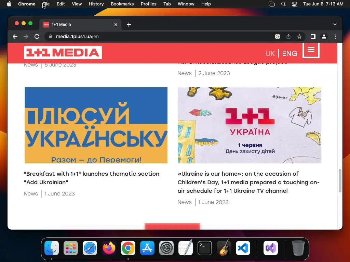Open TextEdit from the Dock
The width and height of the screenshot is (350, 262).
pyautogui.click(x=186, y=248)
